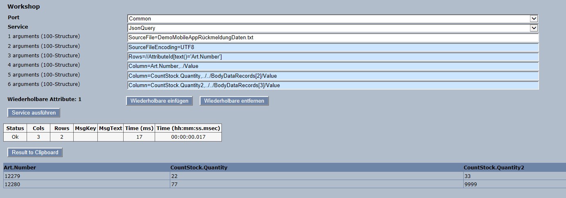Open the Port dropdown showing Common
Screen dimensions: 566x198
pos(333,18)
